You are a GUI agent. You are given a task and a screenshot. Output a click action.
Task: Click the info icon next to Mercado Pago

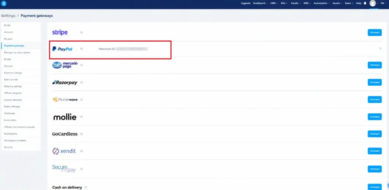[81, 65]
